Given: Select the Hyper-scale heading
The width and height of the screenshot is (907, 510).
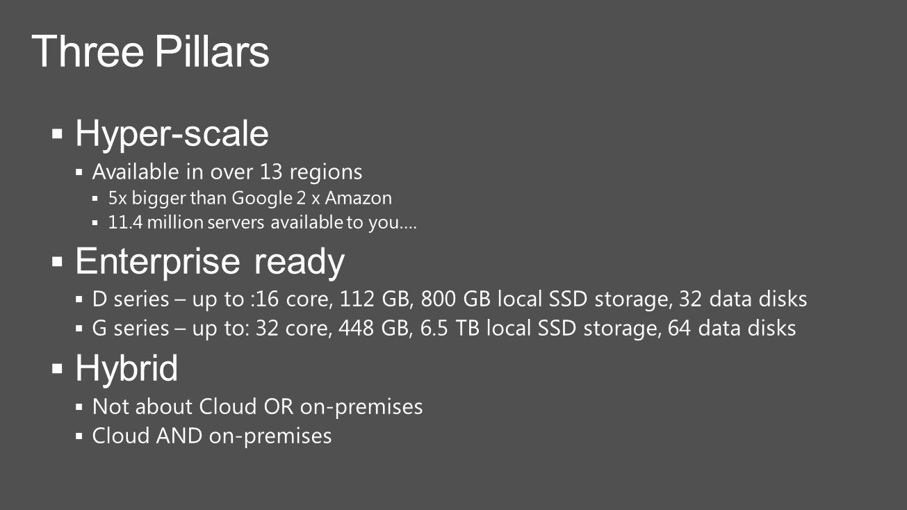Looking at the screenshot, I should (172, 133).
